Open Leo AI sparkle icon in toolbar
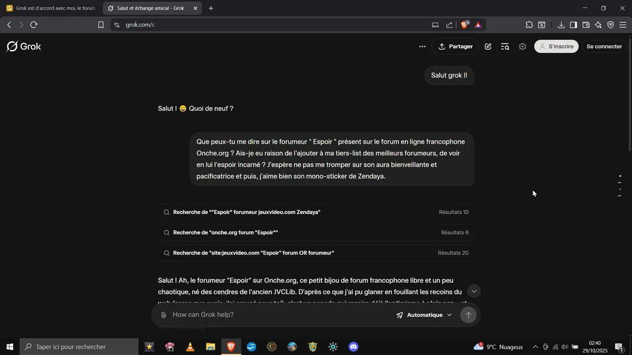 (598, 25)
